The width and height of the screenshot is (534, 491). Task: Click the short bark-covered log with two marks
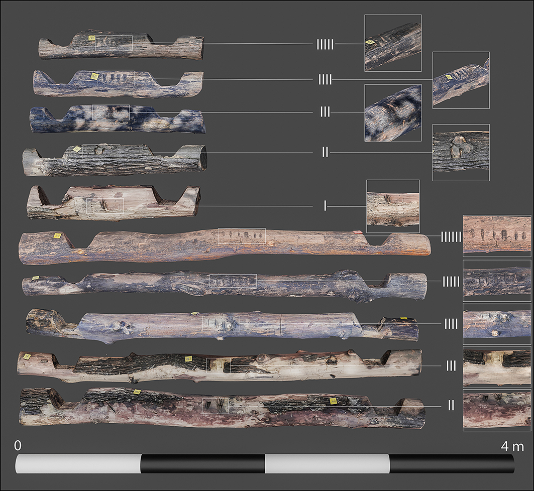point(115,160)
